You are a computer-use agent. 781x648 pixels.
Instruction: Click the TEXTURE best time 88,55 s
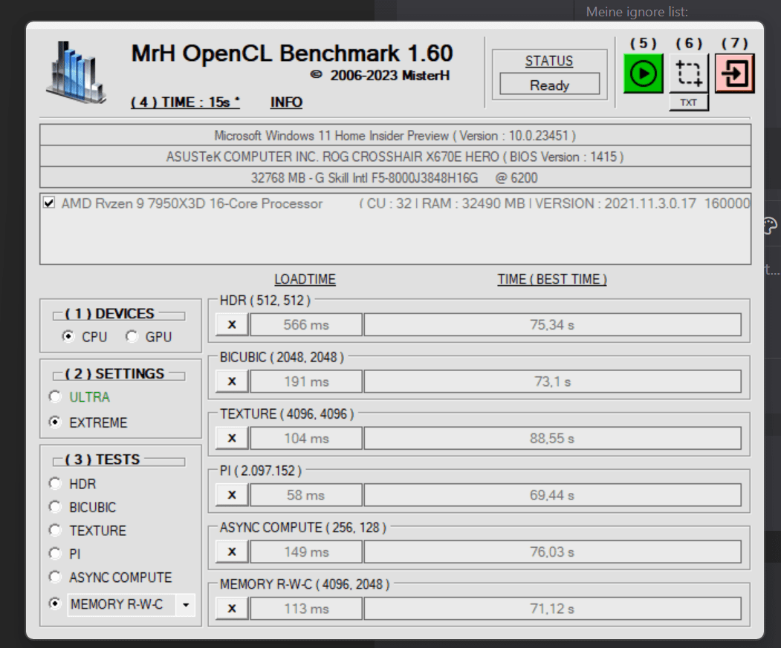coord(552,438)
